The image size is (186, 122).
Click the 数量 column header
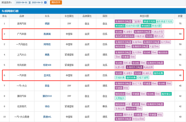tap(180, 16)
